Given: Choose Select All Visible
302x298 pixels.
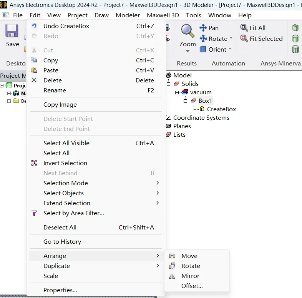Looking at the screenshot, I should pyautogui.click(x=96, y=143).
